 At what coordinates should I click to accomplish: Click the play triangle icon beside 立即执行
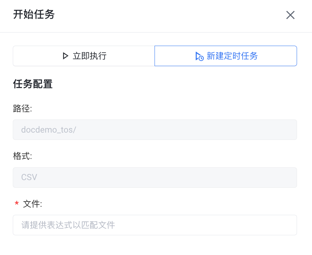tap(65, 56)
